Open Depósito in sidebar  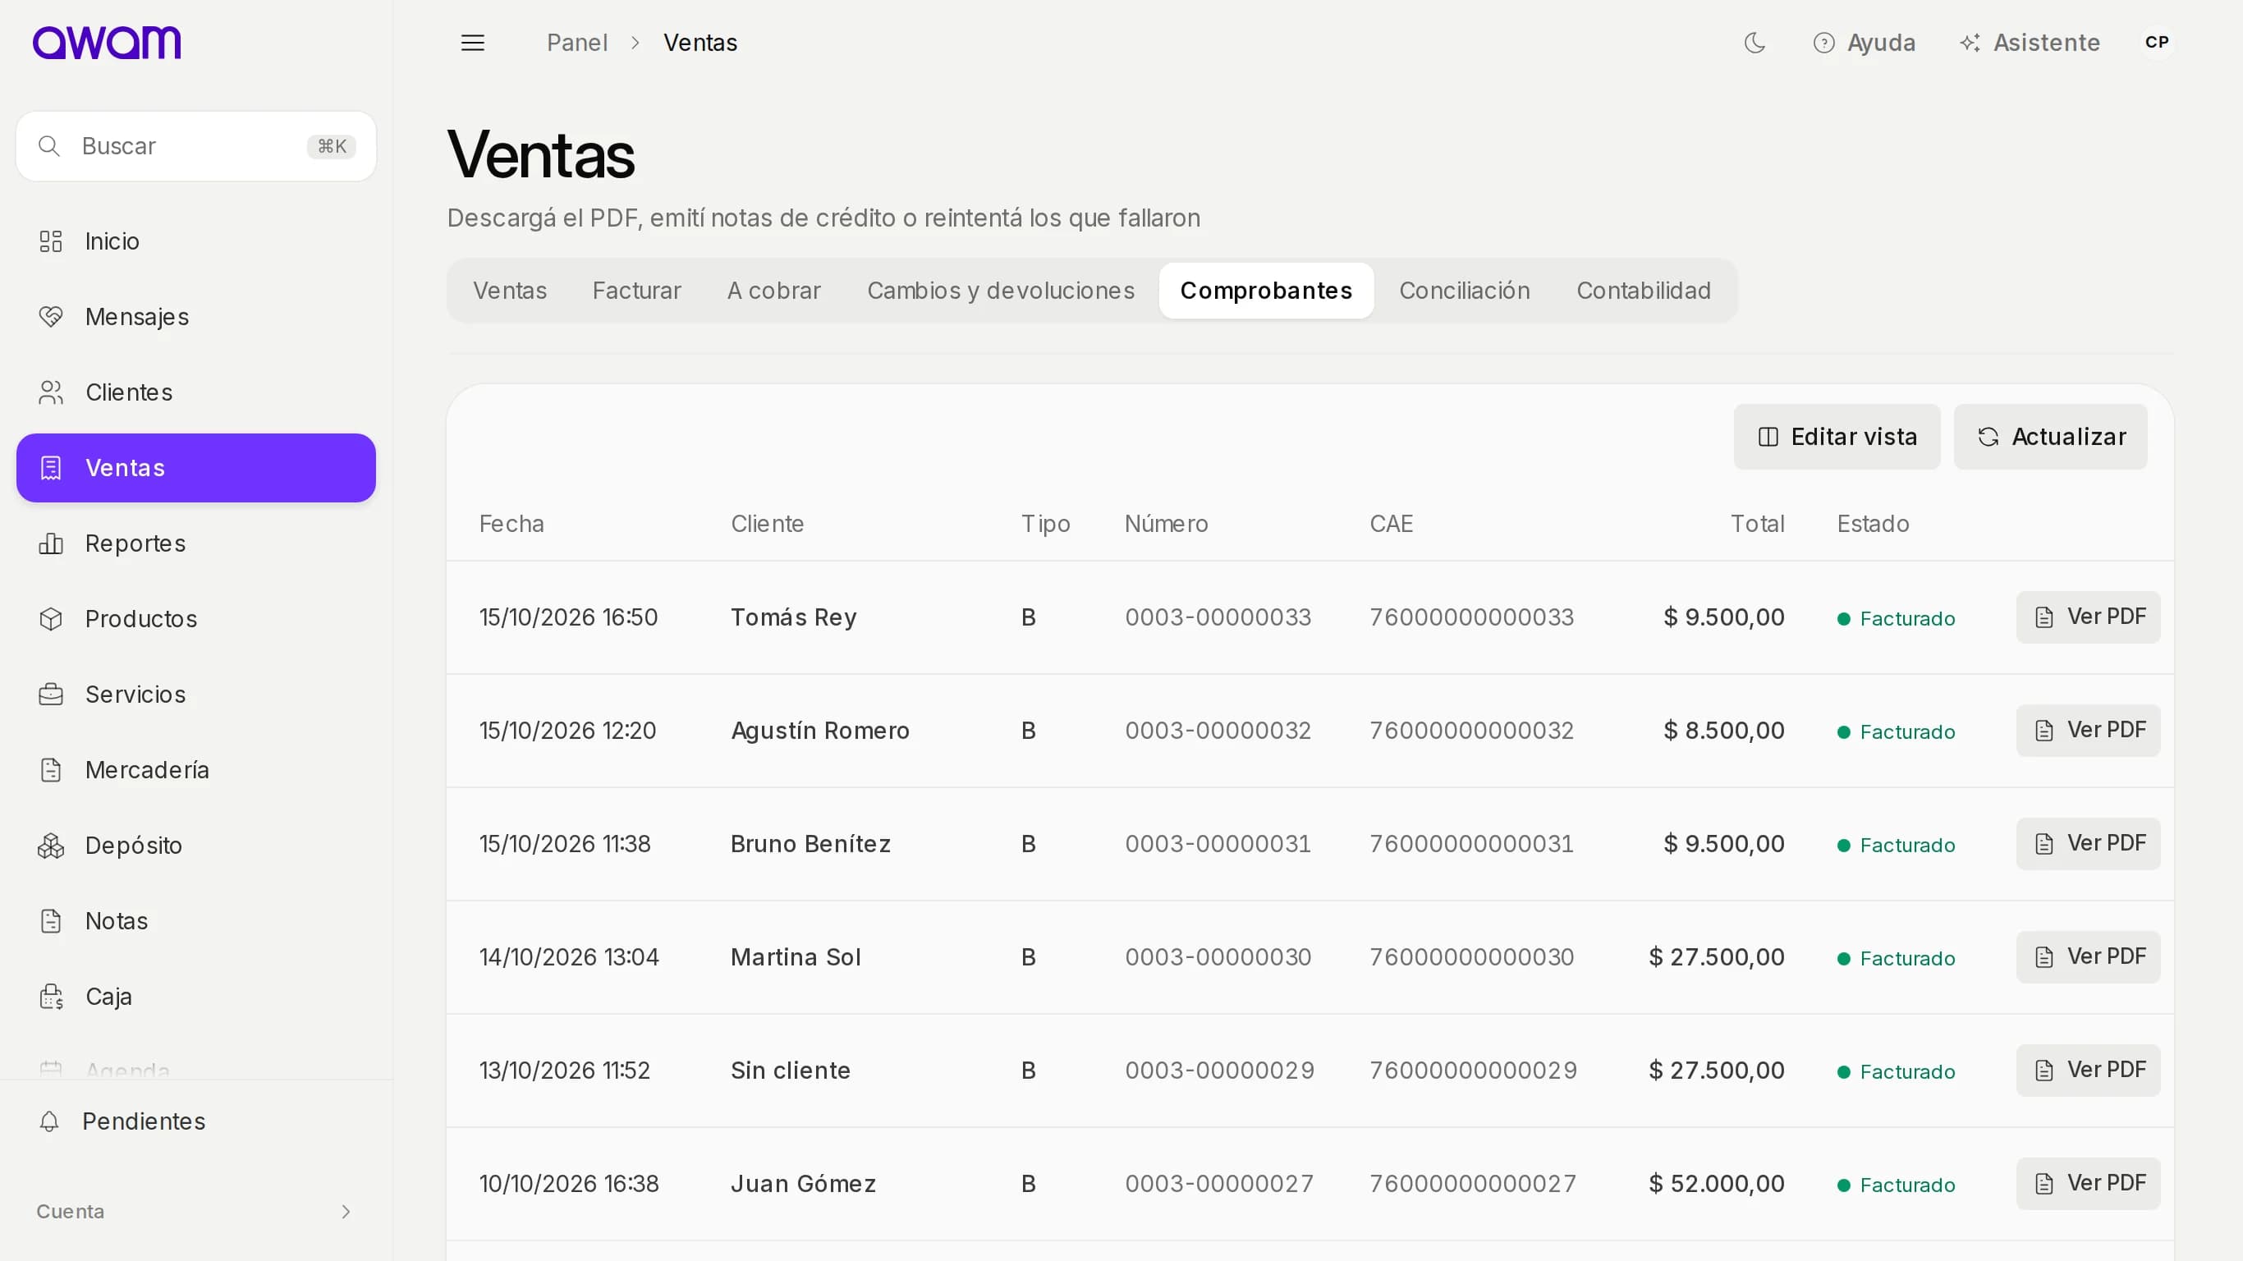tap(196, 846)
